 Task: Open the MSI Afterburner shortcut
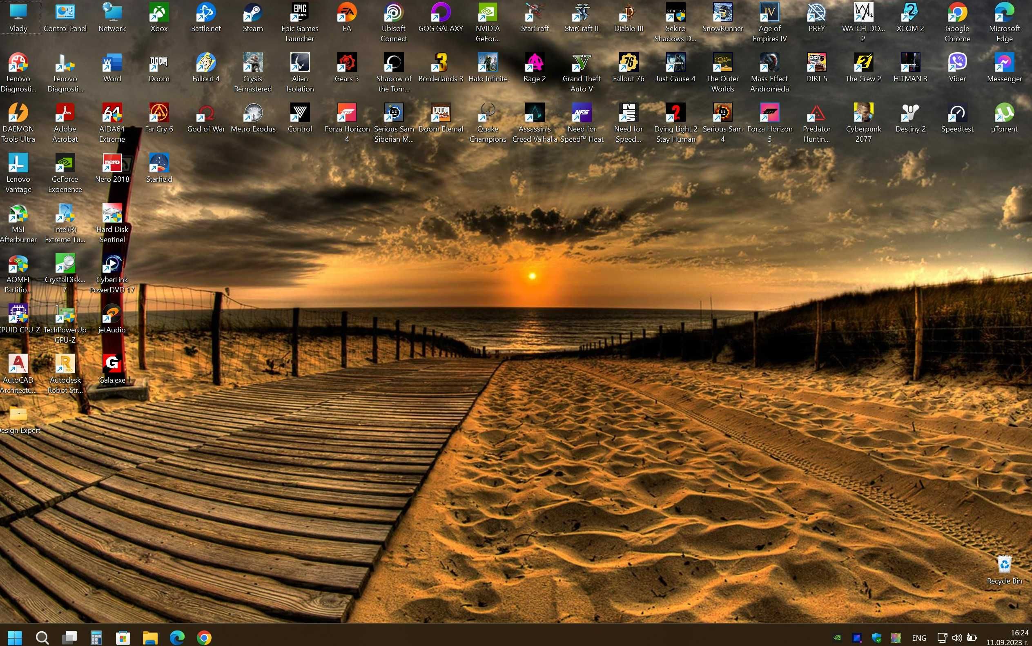pos(18,223)
